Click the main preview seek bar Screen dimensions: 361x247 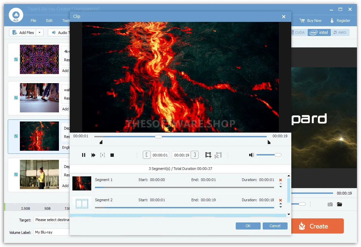[312, 193]
